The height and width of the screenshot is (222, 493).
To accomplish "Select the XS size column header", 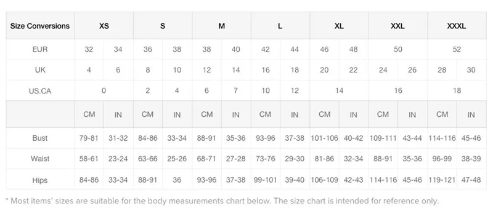I will point(104,26).
